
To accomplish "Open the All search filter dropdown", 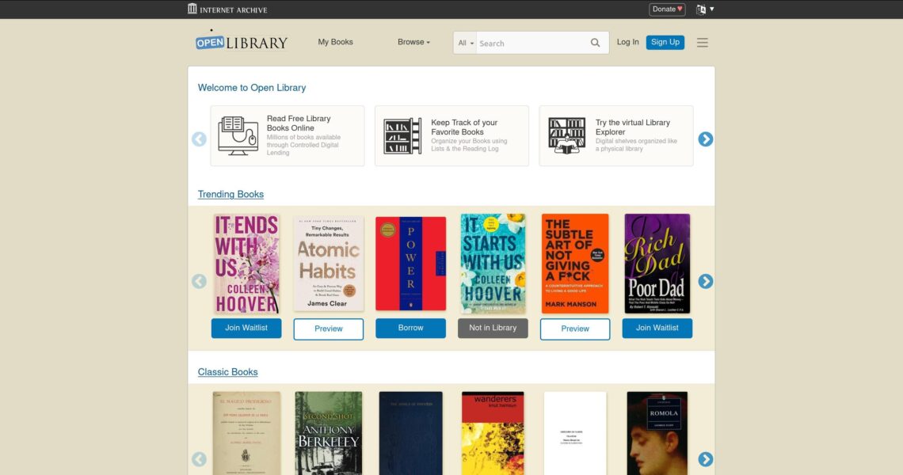I will pos(465,44).
